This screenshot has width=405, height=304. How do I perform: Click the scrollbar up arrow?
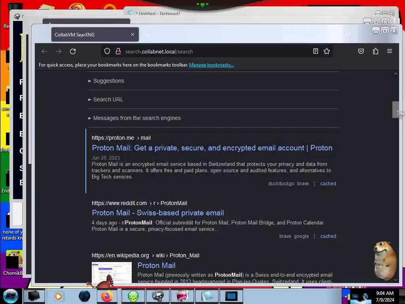click(x=396, y=74)
